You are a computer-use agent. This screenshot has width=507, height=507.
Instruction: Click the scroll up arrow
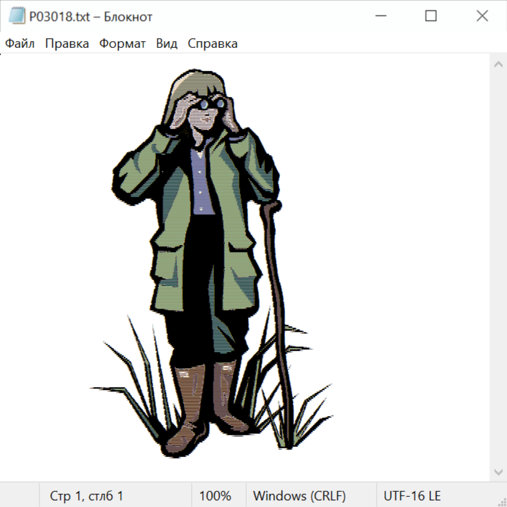(498, 64)
